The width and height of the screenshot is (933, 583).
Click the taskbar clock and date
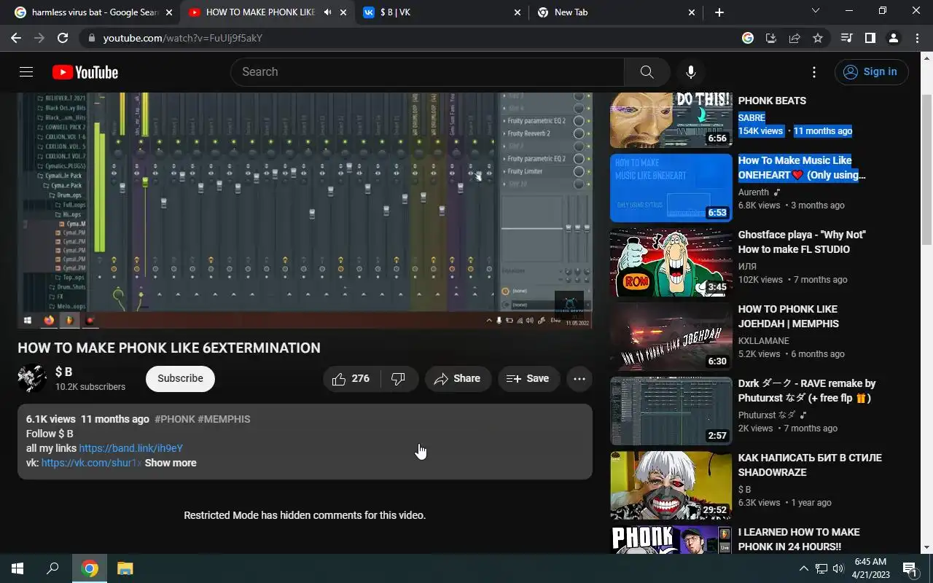[x=871, y=568]
